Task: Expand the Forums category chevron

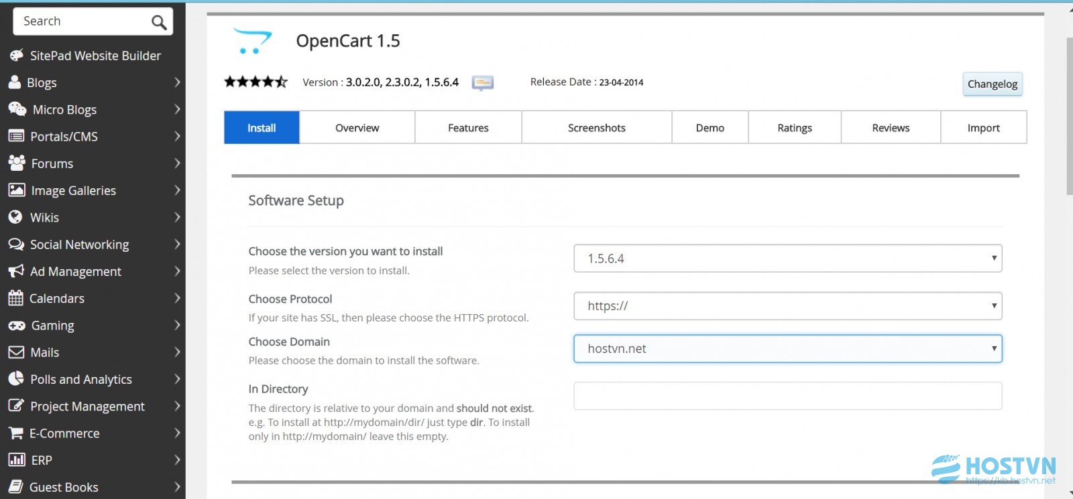Action: 177,163
